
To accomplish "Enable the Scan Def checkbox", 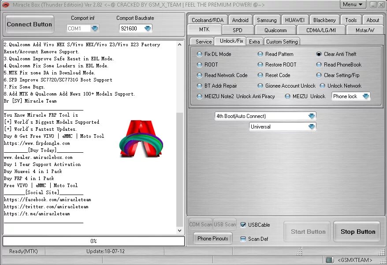I will [243, 239].
